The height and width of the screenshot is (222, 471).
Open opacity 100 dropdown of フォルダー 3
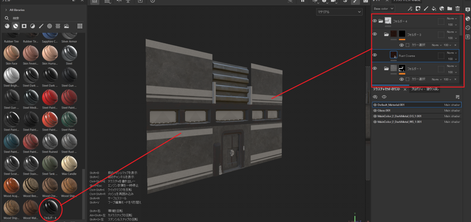click(x=452, y=38)
